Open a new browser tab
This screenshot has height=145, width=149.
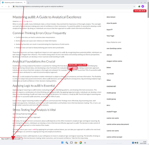pos(28,3)
